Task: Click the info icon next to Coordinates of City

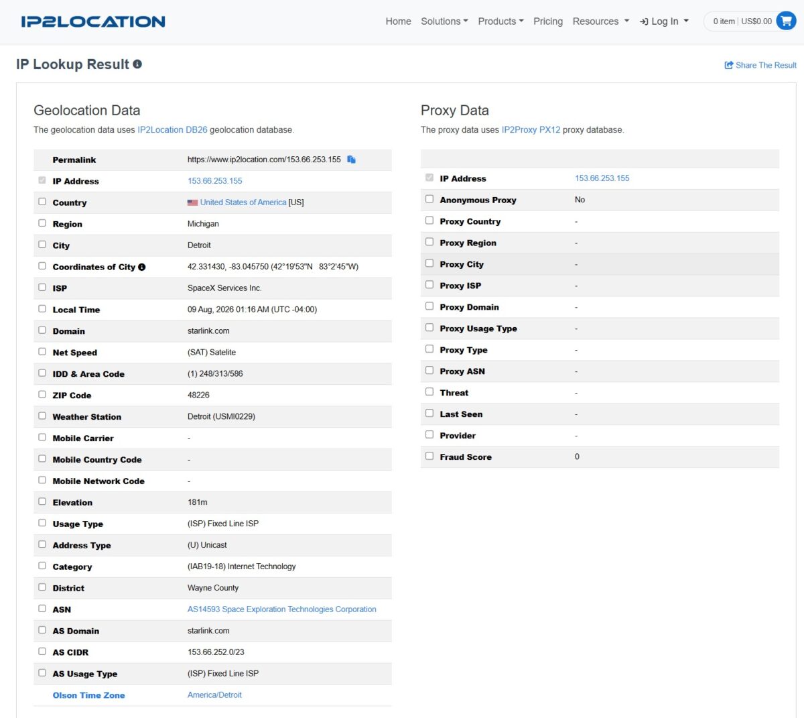Action: 142,267
